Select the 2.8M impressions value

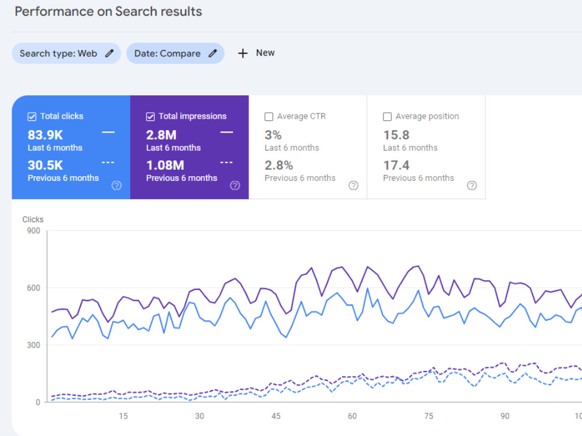[x=161, y=135]
